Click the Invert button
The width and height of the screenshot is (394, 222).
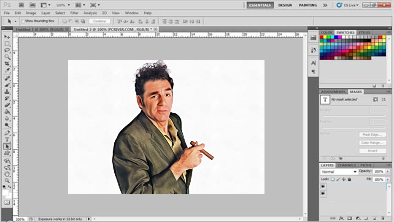click(372, 151)
